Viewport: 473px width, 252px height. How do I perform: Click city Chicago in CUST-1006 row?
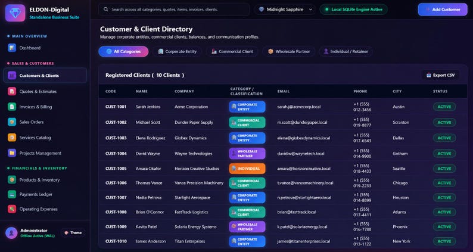400,183
